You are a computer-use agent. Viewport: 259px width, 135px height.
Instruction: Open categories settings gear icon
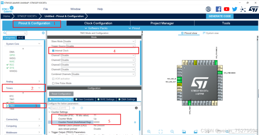point(43,33)
